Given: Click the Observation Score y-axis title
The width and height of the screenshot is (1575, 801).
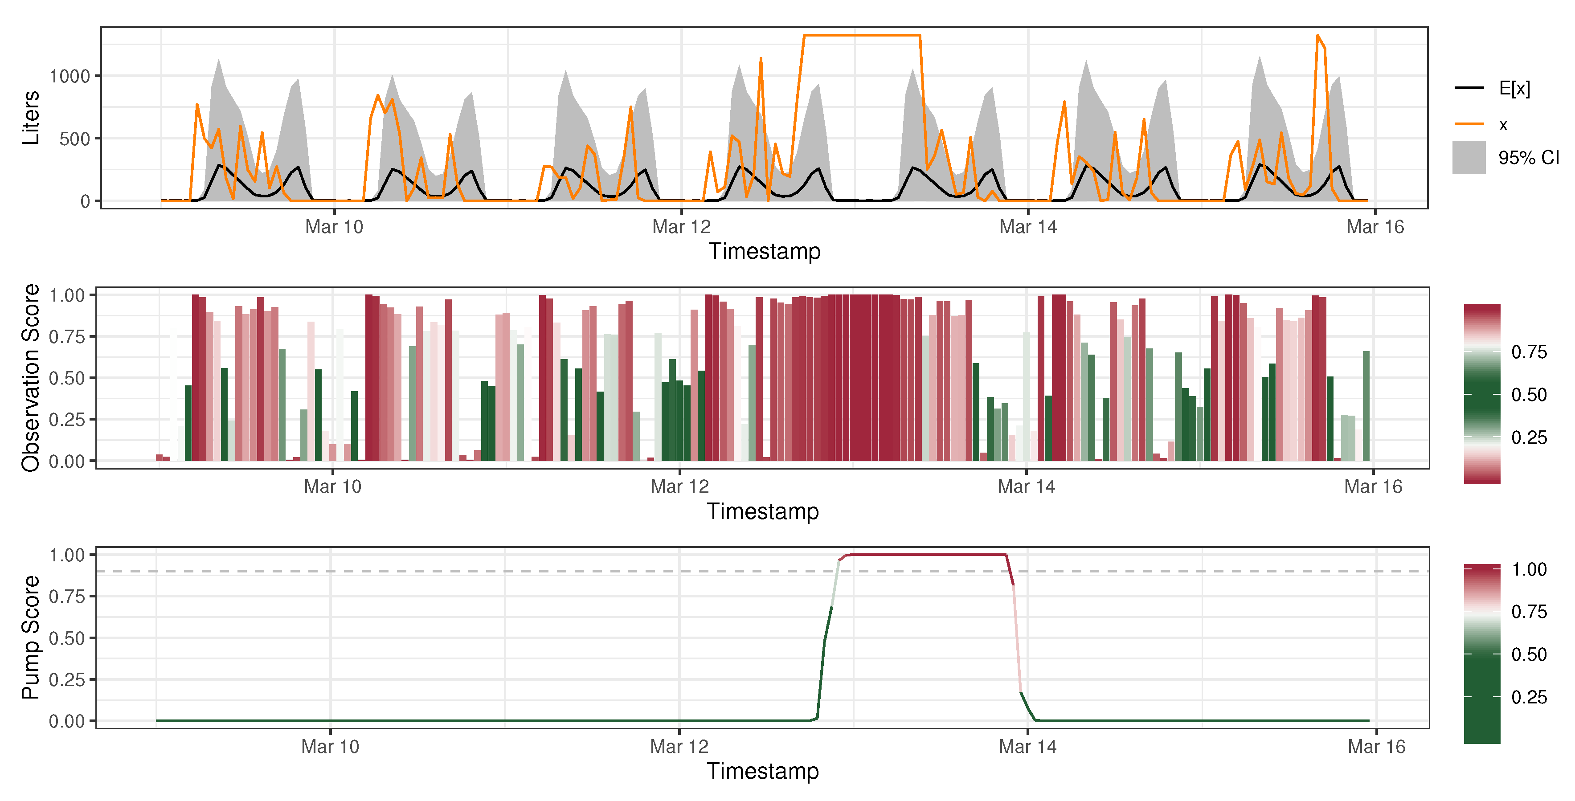Looking at the screenshot, I should [31, 377].
